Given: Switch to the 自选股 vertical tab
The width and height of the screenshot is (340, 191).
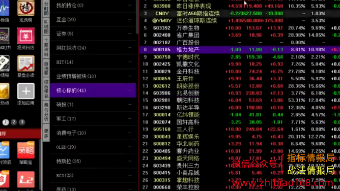Looking at the screenshot, I should click(46, 69).
